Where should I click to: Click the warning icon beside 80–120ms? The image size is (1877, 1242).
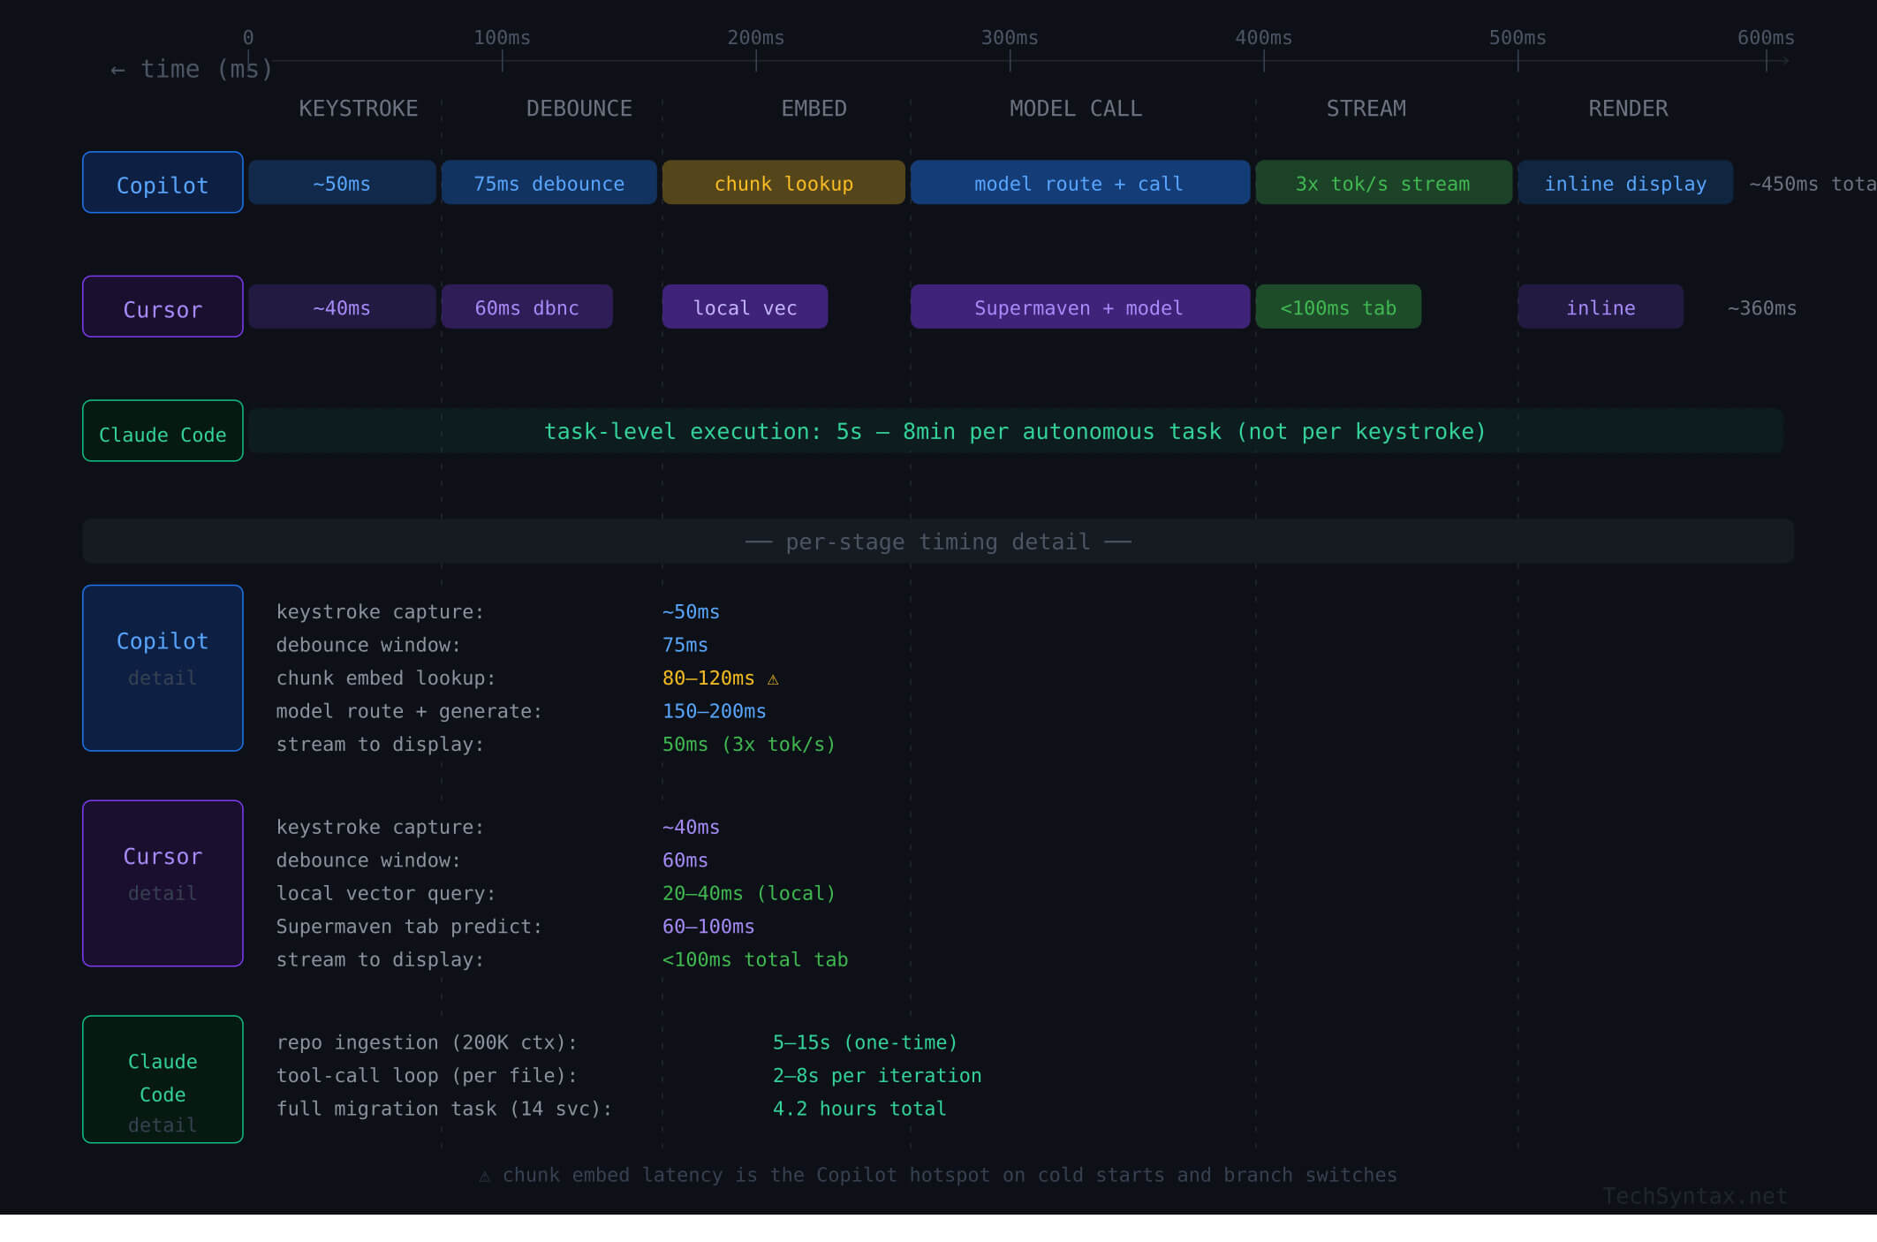[x=773, y=679]
